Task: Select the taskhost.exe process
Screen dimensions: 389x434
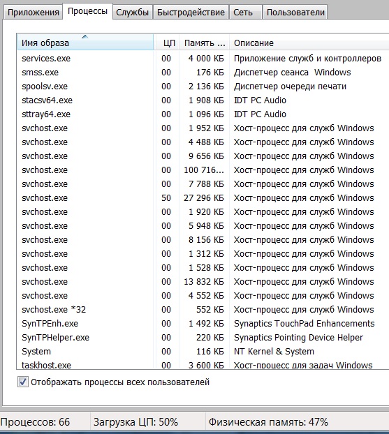Action: (x=203, y=365)
